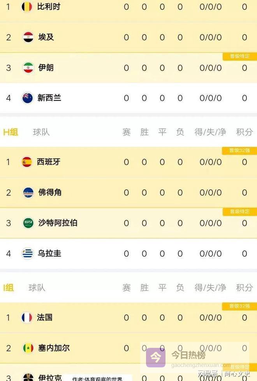
Task: Click the 今日热榜 watermark logo
Action: 156,357
